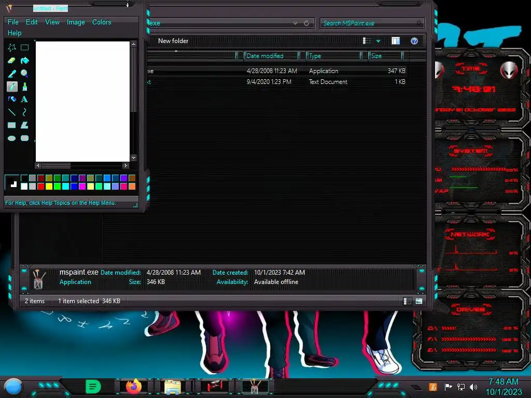531x398 pixels.
Task: Open Explorer help (question mark icon)
Action: coord(414,41)
